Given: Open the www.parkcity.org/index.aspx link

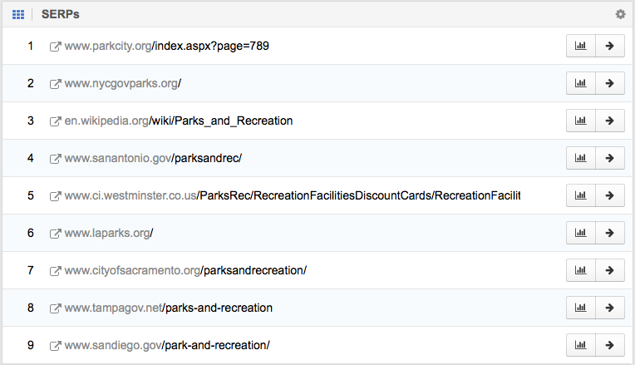Looking at the screenshot, I should pyautogui.click(x=166, y=46).
